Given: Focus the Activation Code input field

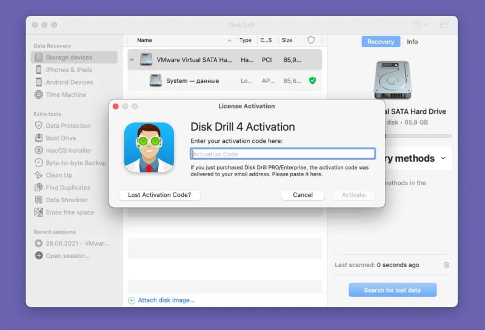Looking at the screenshot, I should (x=283, y=154).
